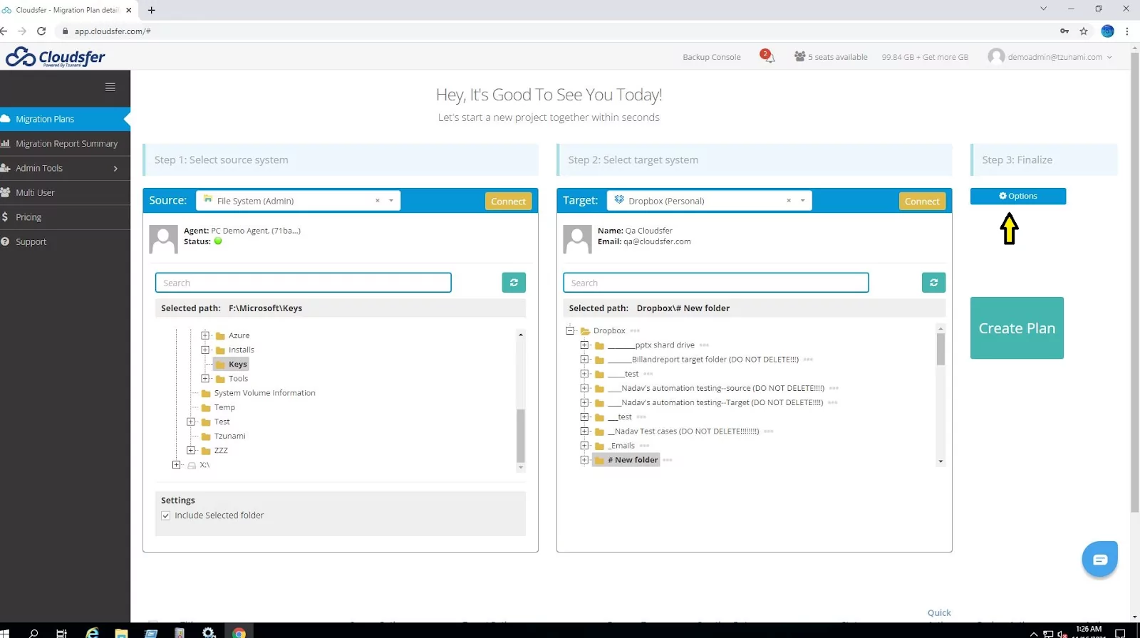Screen dimensions: 1140x638
Task: Collapse the Dropbox root node
Action: click(x=570, y=330)
